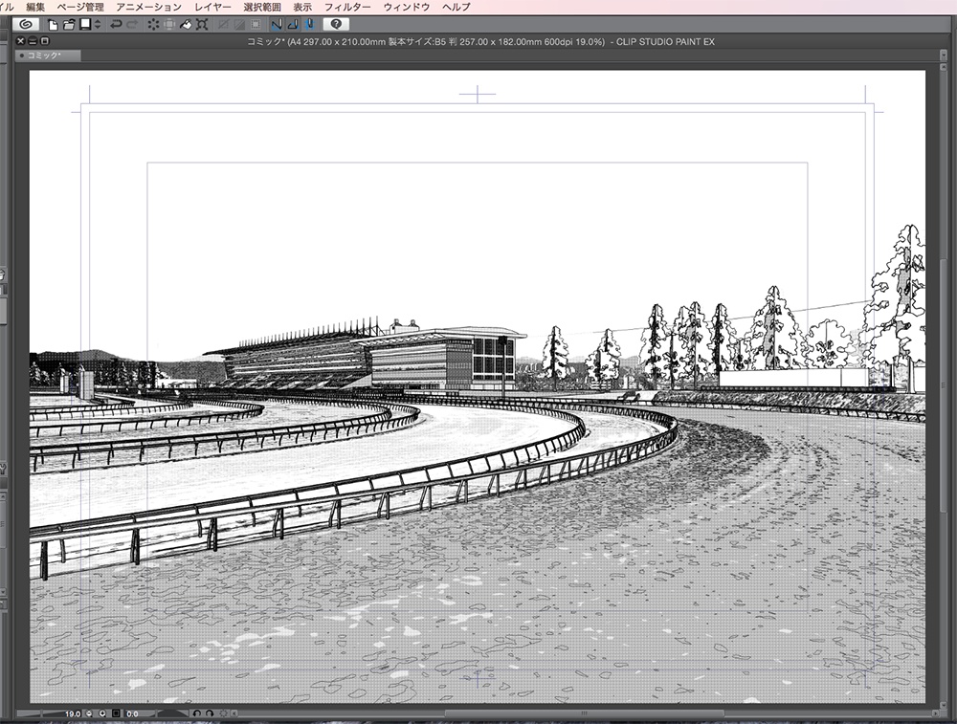Rotate the canvas view left

point(198,713)
